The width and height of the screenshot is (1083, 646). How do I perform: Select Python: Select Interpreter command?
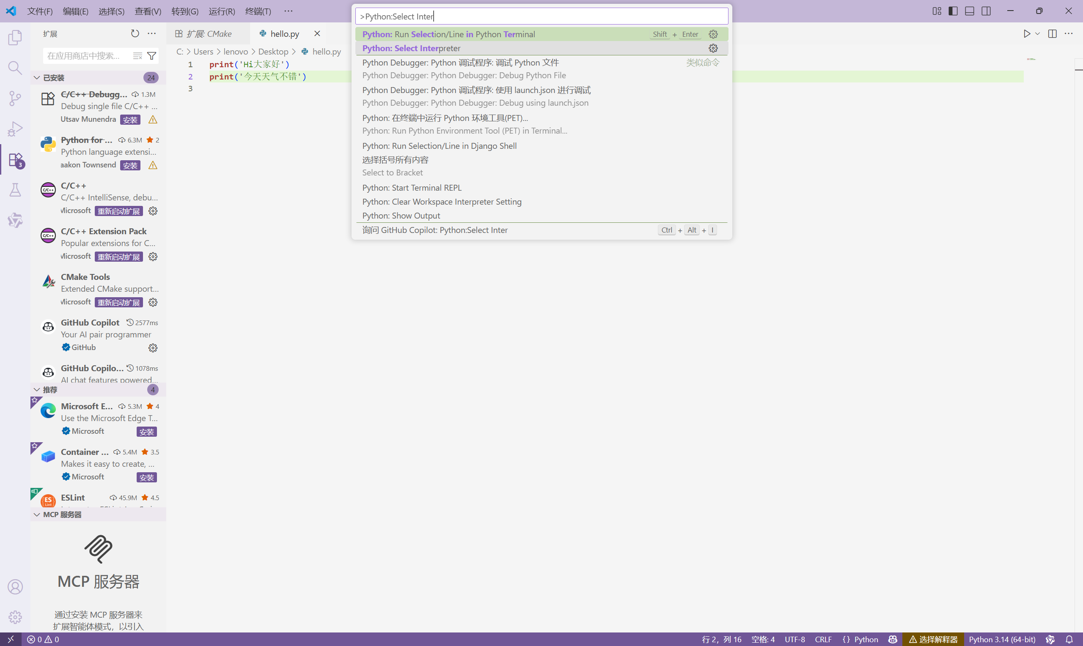(541, 48)
